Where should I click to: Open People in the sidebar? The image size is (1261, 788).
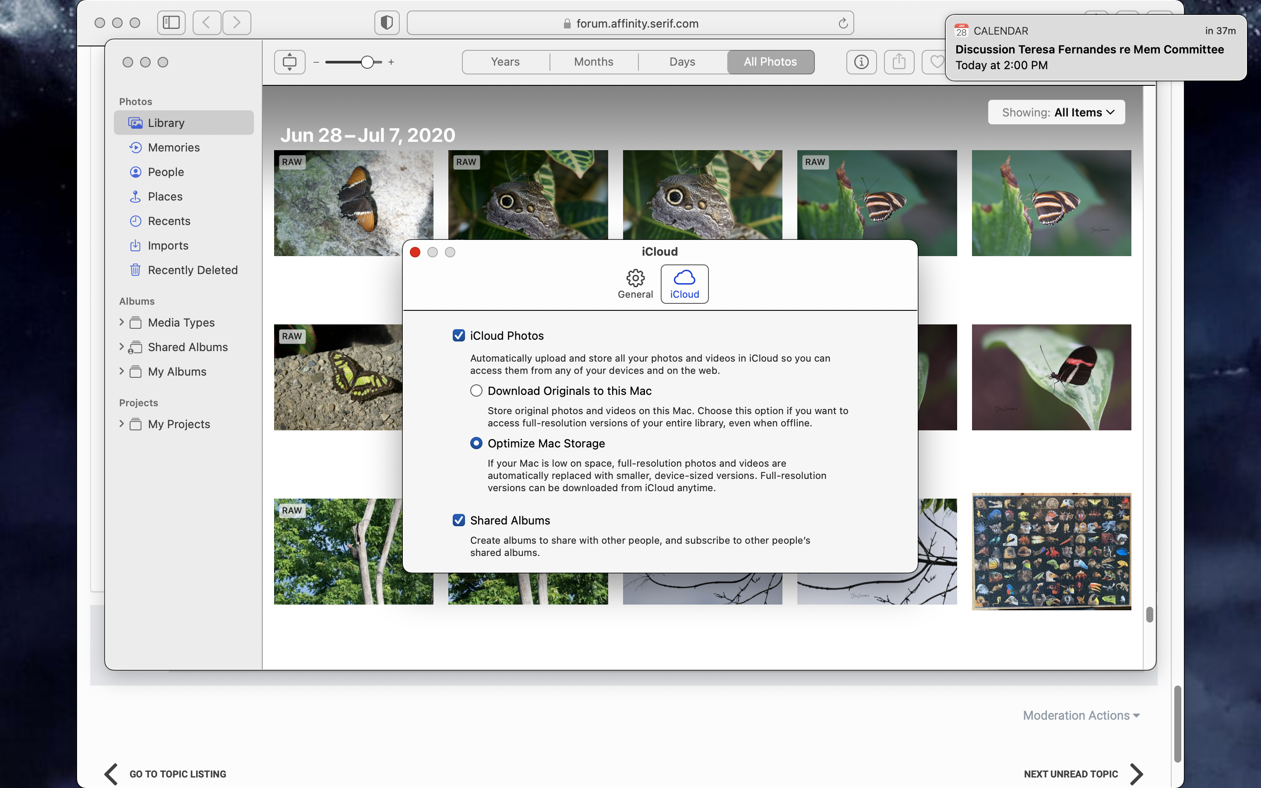point(184,172)
